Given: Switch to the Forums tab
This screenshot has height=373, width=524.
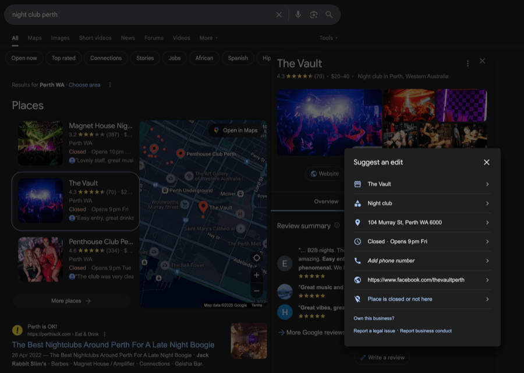Looking at the screenshot, I should pyautogui.click(x=154, y=38).
